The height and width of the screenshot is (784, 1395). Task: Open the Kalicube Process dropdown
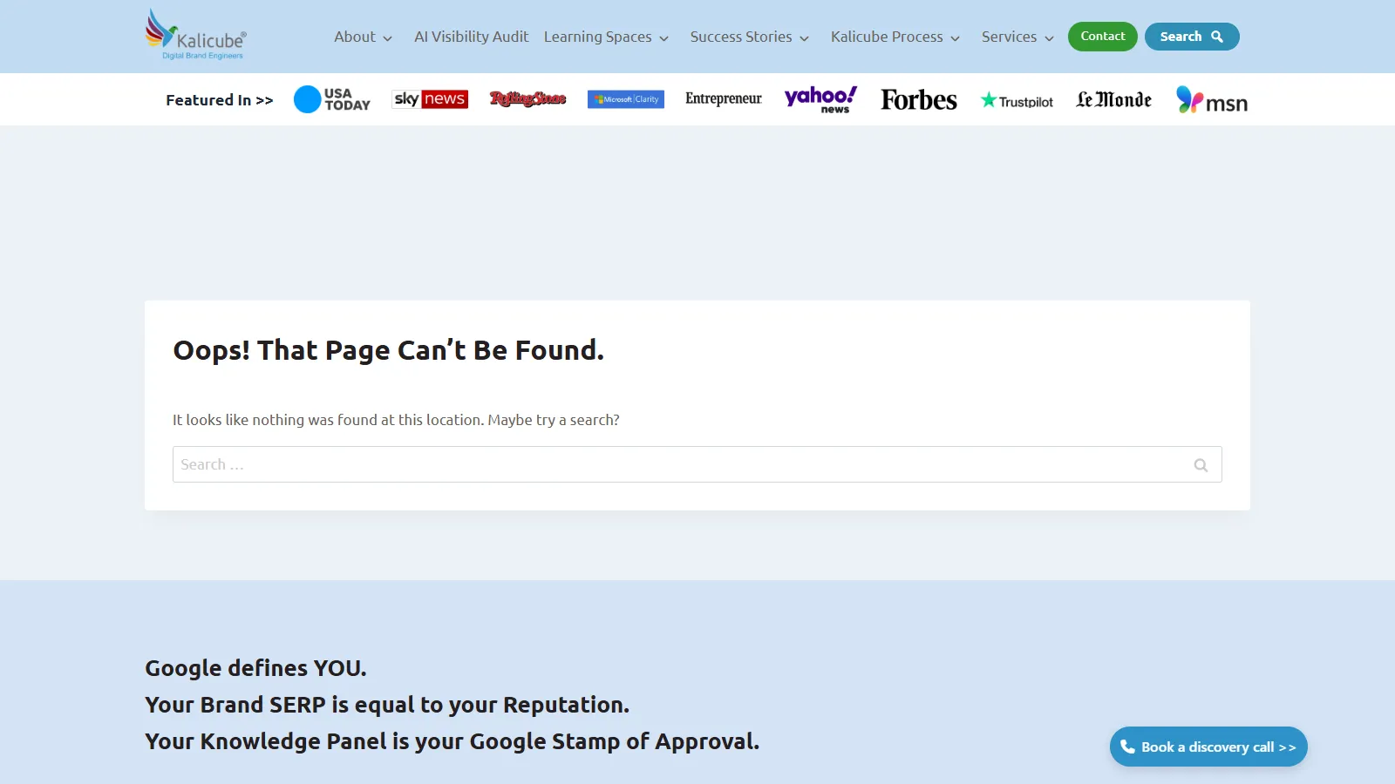pos(895,37)
